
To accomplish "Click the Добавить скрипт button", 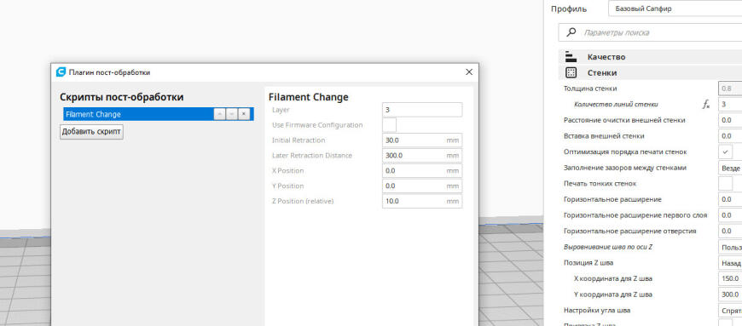I will tap(92, 132).
